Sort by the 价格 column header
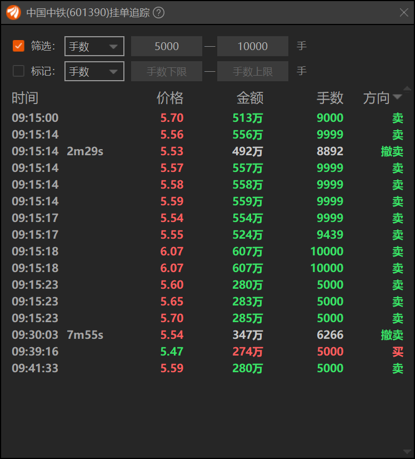Viewport: 415px width, 459px height. click(x=170, y=98)
